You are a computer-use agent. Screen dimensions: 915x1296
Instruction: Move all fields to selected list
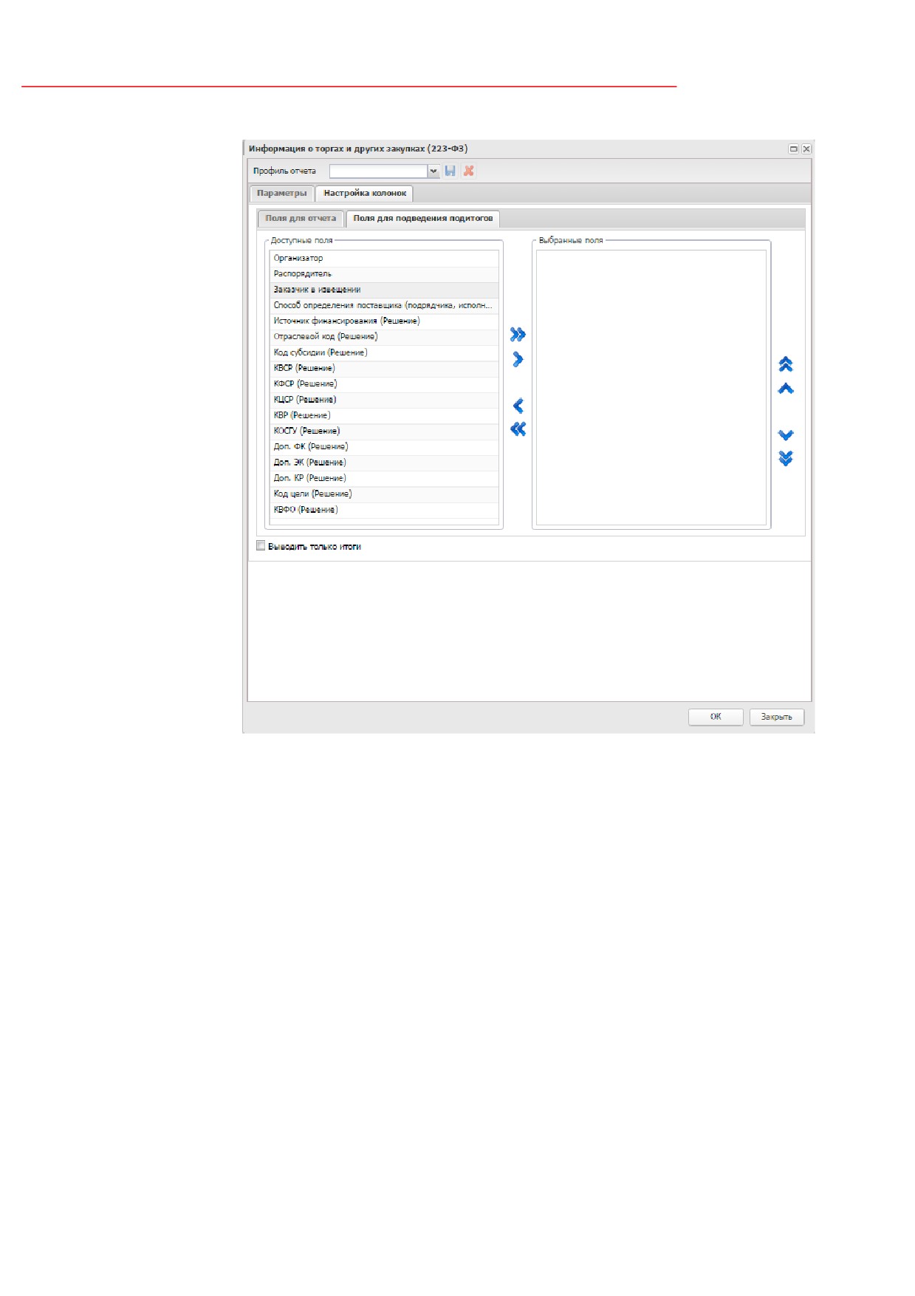pyautogui.click(x=518, y=335)
